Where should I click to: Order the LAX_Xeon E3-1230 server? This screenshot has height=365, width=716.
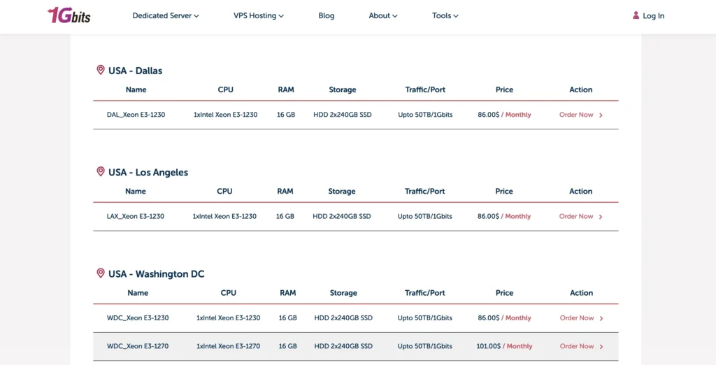(576, 217)
